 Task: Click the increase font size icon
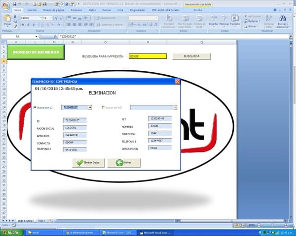[56, 18]
